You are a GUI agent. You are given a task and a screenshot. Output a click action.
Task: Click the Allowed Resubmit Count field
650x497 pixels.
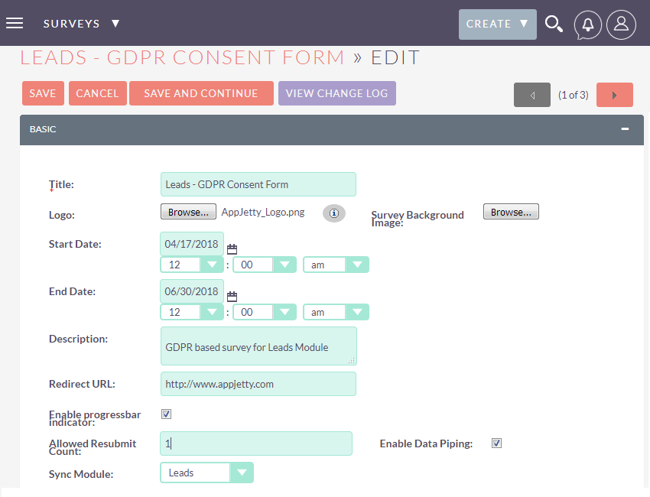point(256,443)
